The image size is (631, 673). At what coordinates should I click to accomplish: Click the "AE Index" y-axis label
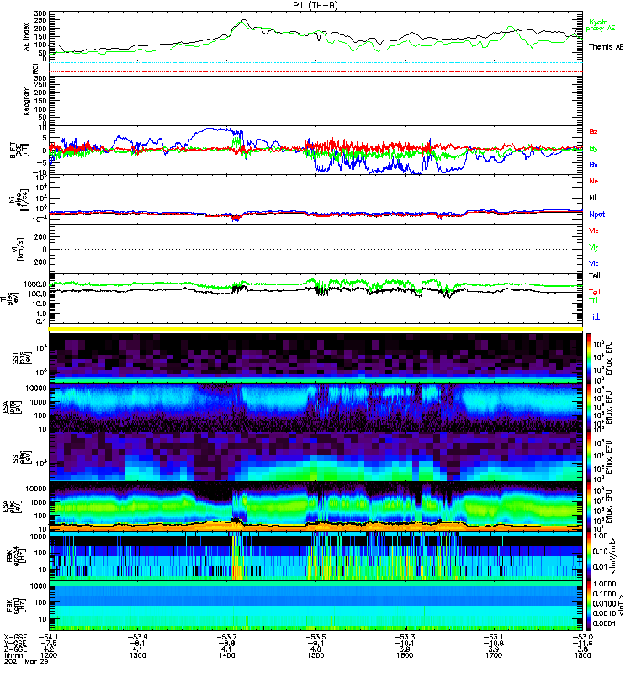tap(26, 37)
